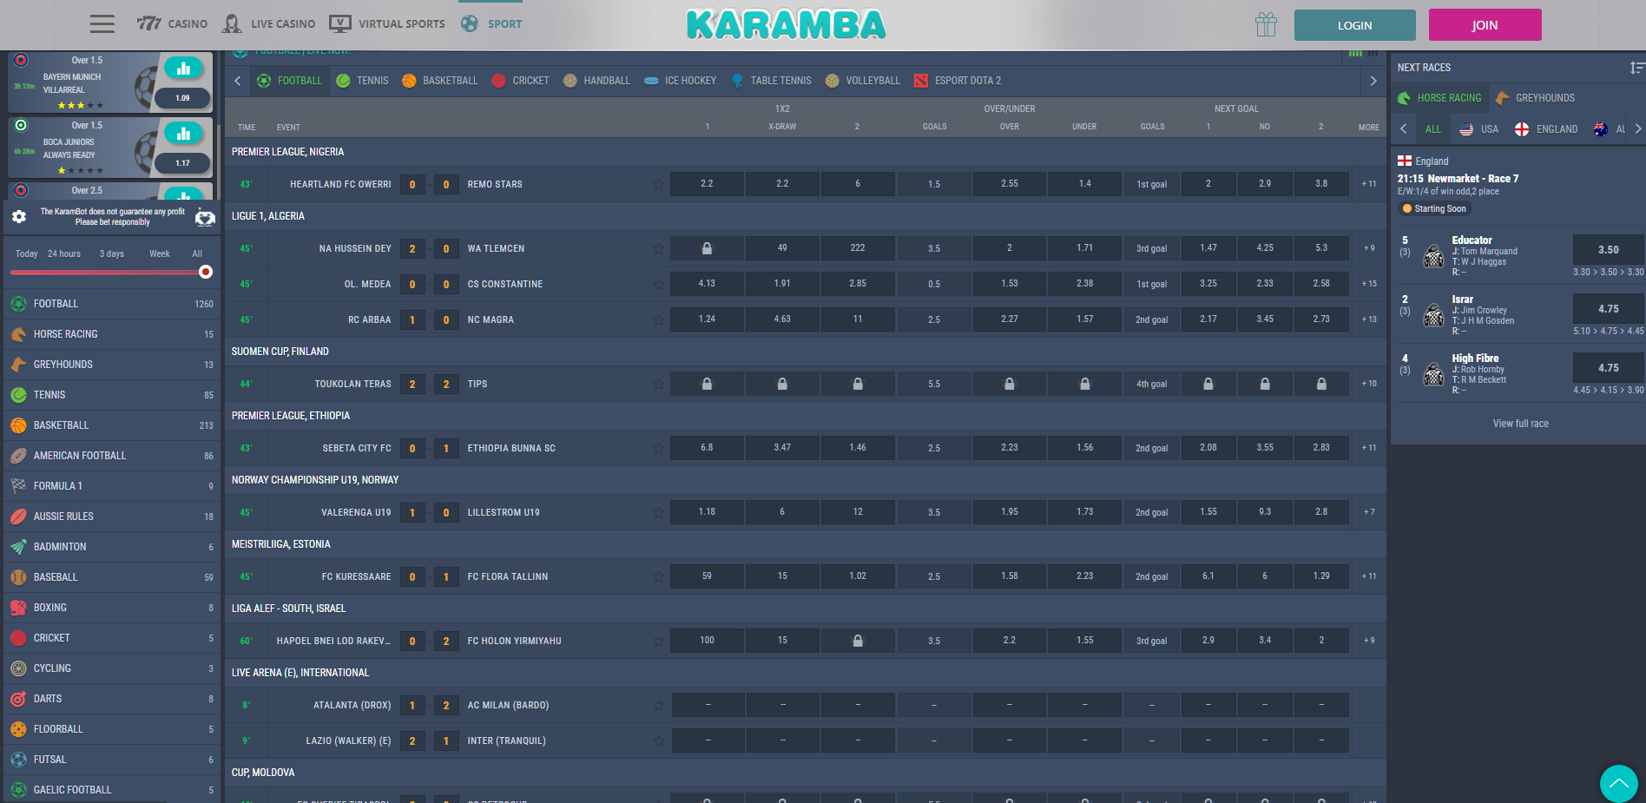Click the KaramBot robot icon
Screen dimensions: 1646x803
coord(205,217)
